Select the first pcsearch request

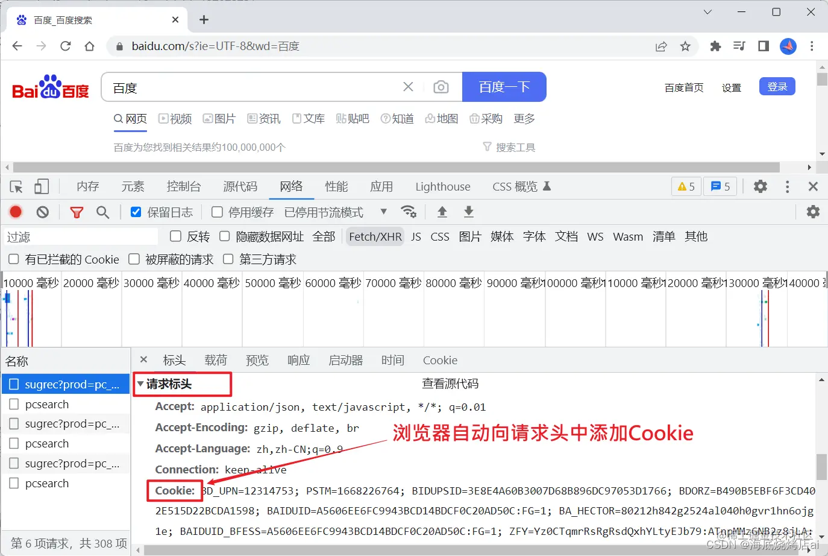coord(46,404)
